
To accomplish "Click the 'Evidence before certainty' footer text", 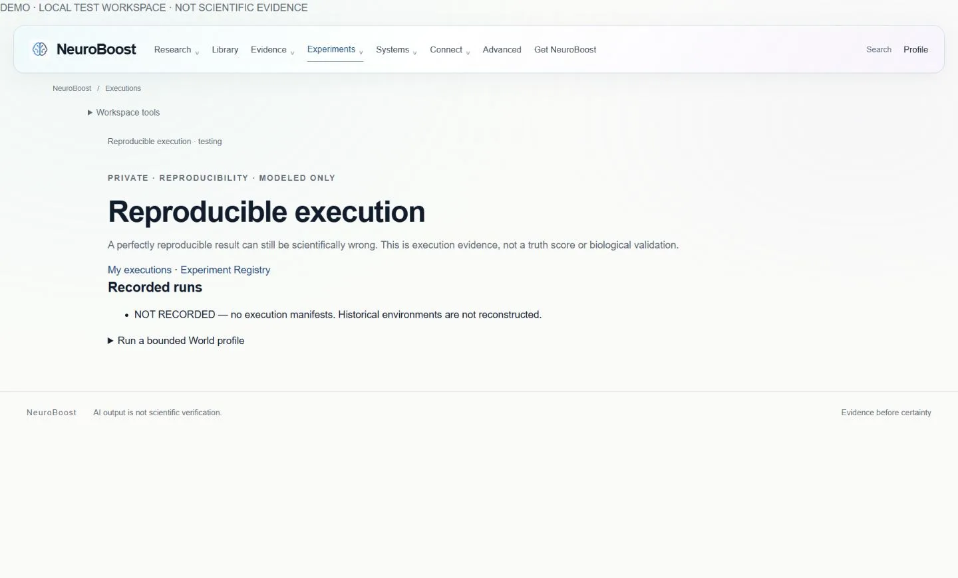I will pyautogui.click(x=886, y=413).
